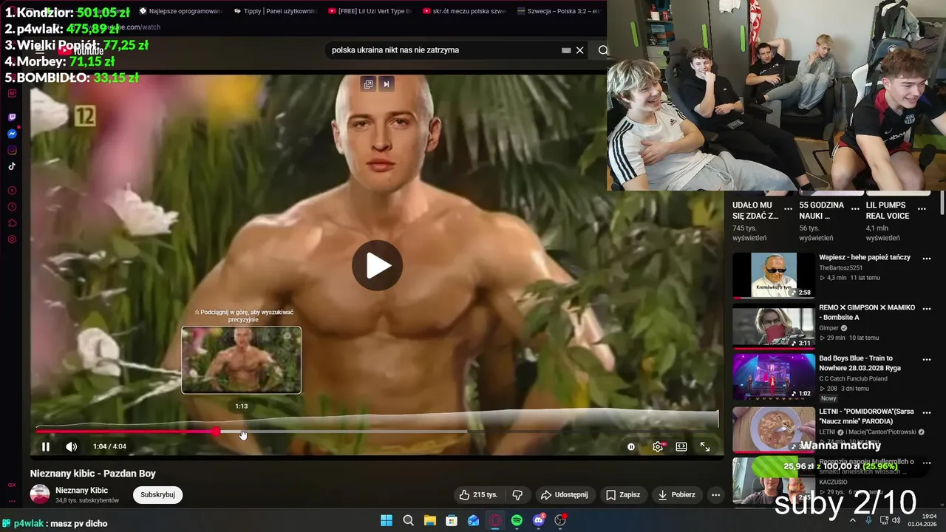Open options for UDAŁO MU SIĘ ZDAĆ video
The image size is (946, 532).
click(x=789, y=209)
